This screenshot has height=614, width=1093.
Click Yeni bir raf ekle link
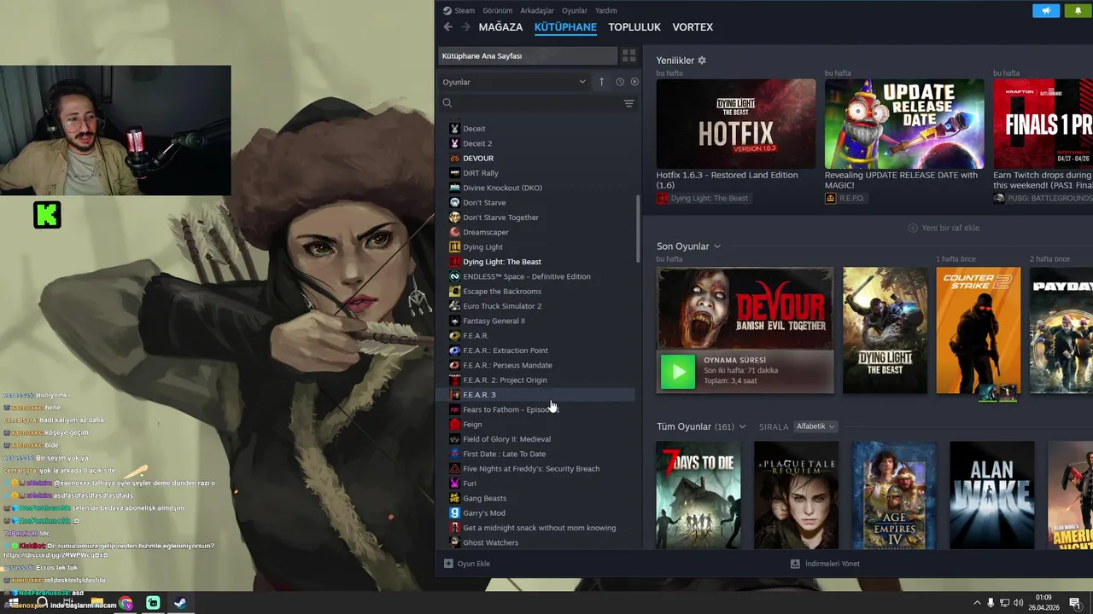(944, 228)
